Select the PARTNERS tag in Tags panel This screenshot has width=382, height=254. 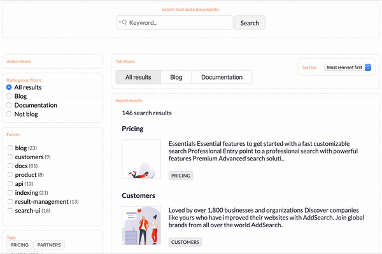pos(49,245)
